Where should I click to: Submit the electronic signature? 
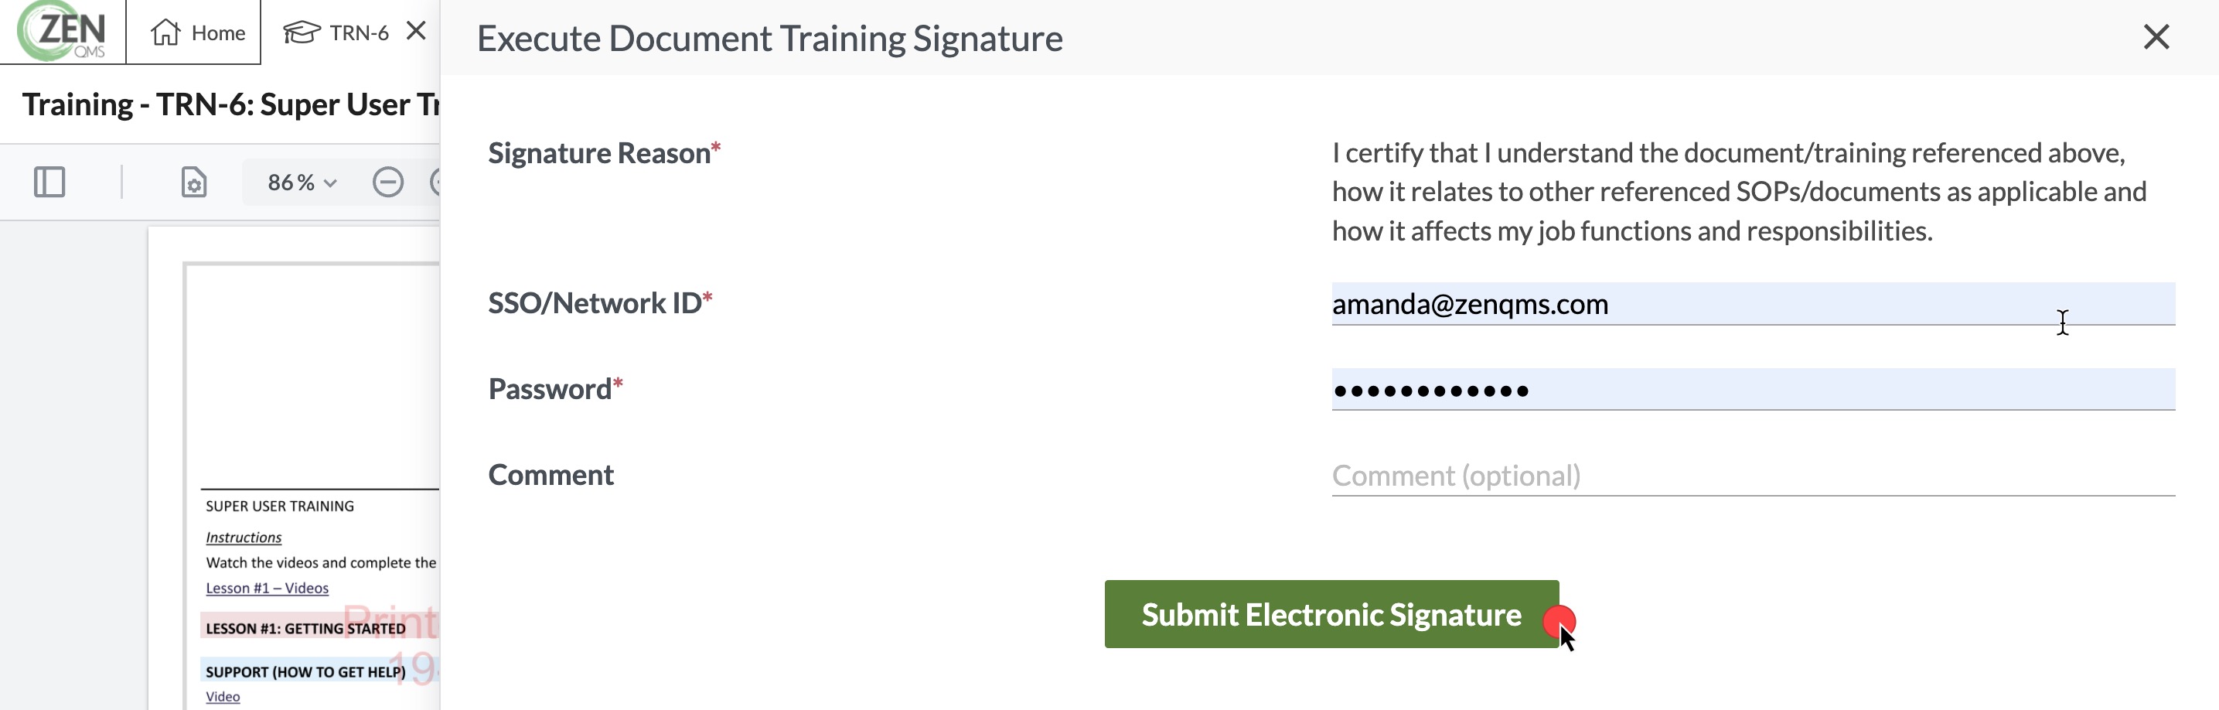point(1331,614)
